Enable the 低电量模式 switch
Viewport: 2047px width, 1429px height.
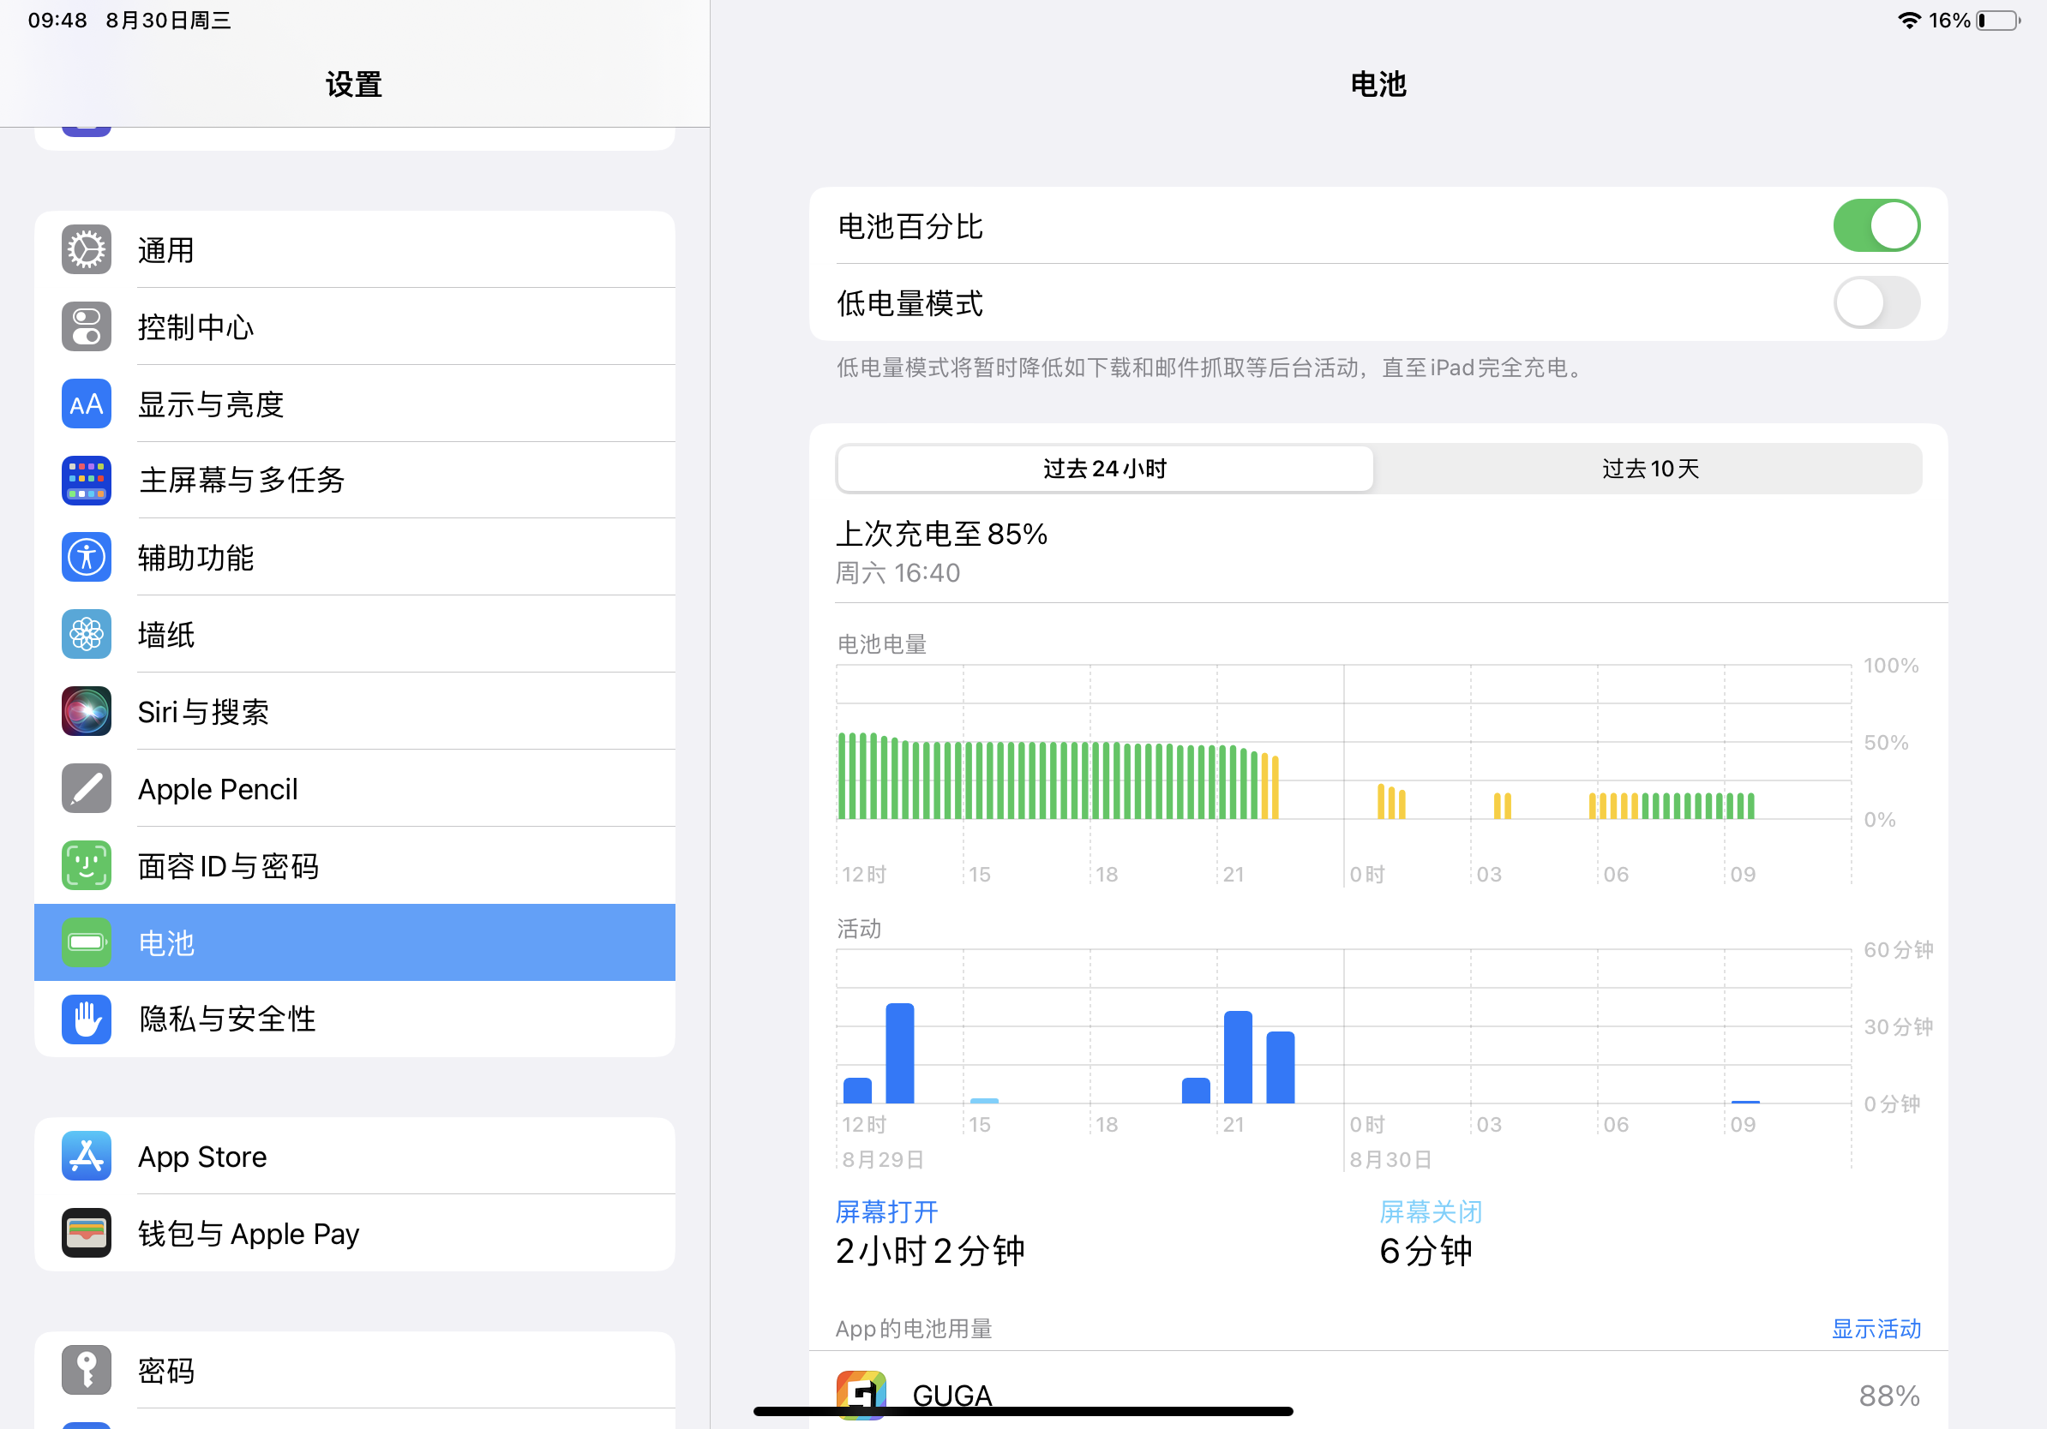(x=1876, y=303)
